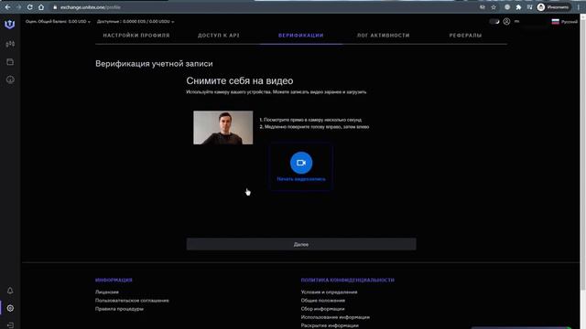Click the exchange logo in the sidebar
Viewport: 586px width, 329px height.
pos(10,25)
